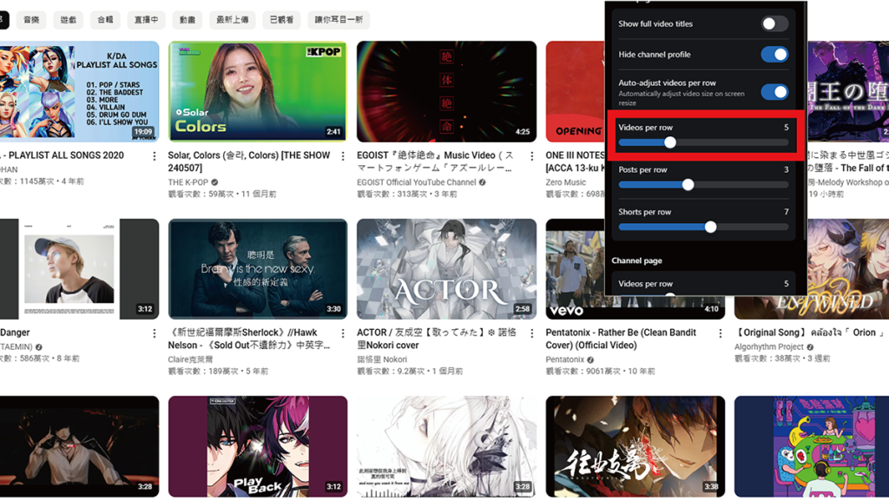The height and width of the screenshot is (501, 889).
Task: Click 觀看次數：313萬次・3 年前 text
Action: (406, 194)
